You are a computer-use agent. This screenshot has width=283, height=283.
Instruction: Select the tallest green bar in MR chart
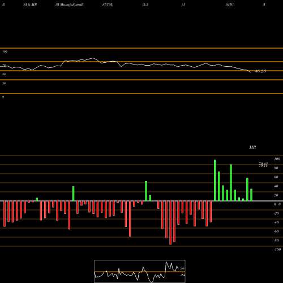coord(215,181)
